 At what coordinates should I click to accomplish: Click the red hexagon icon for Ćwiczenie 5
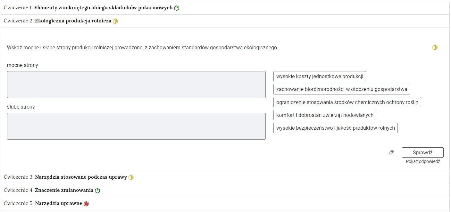tap(86, 204)
